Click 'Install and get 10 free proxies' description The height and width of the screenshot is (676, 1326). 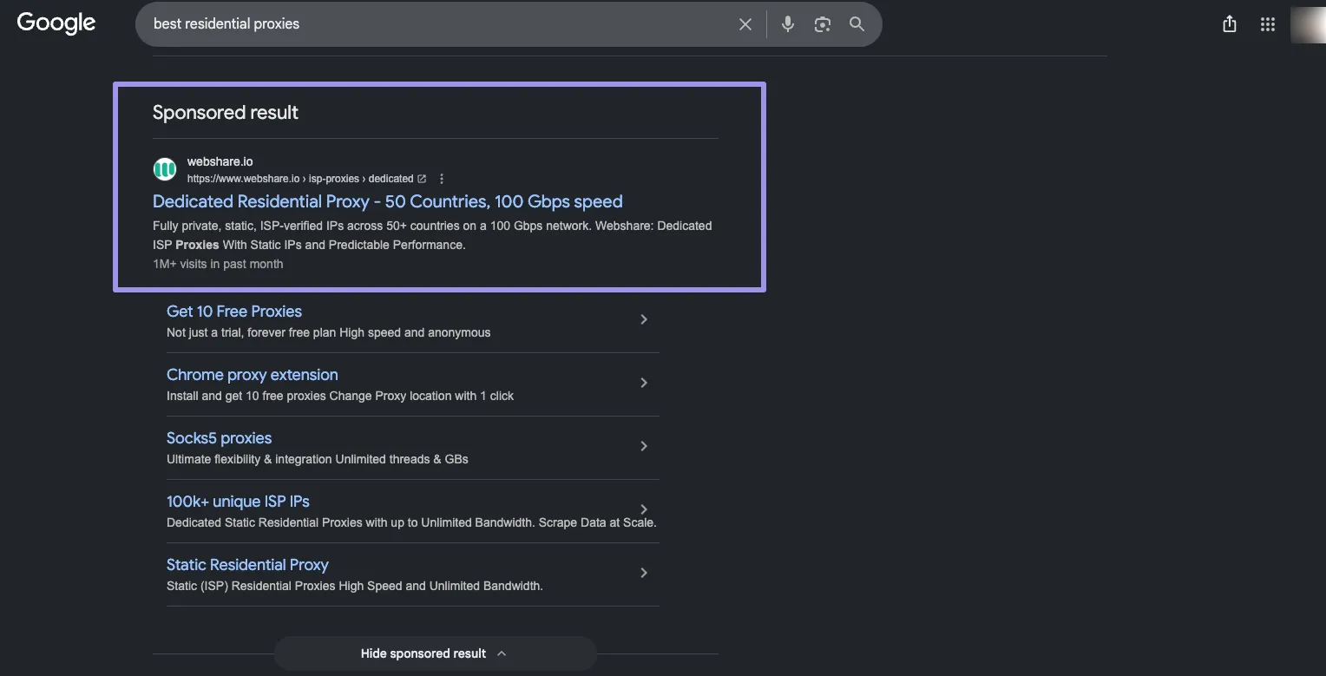[340, 396]
